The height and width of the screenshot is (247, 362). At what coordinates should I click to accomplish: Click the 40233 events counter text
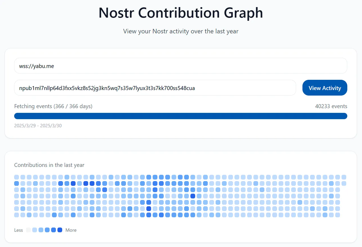click(331, 106)
